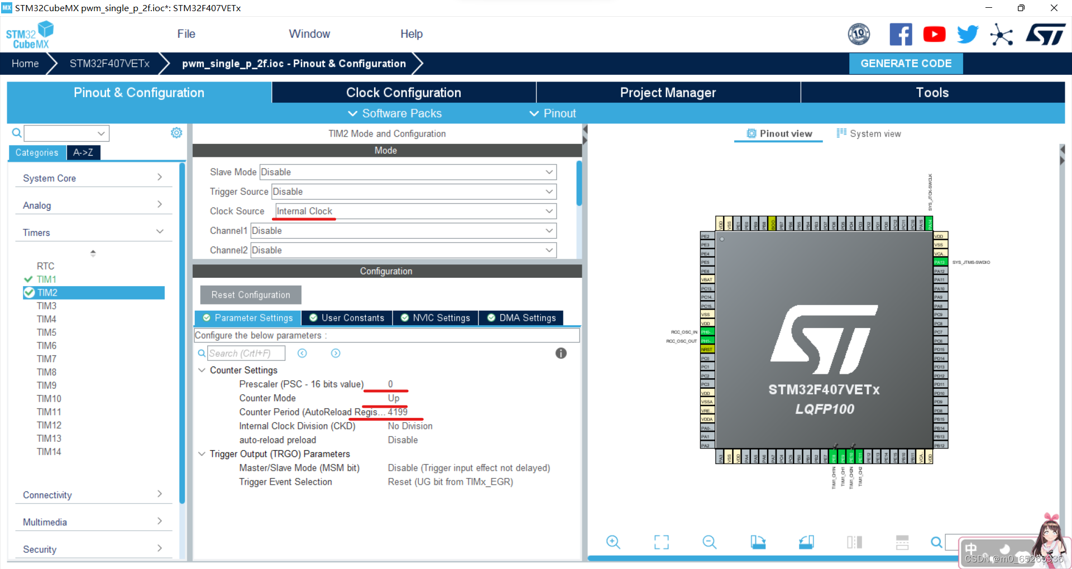Expand Connectivity category
The height and width of the screenshot is (569, 1072).
(93, 495)
